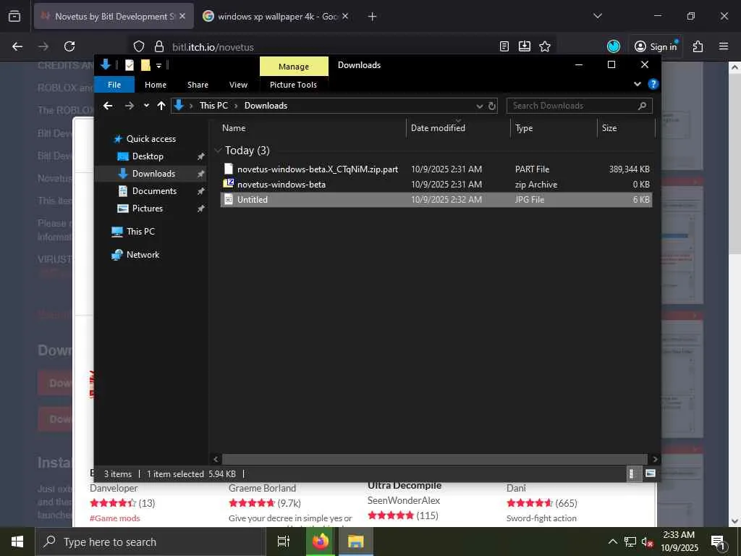Toggle Reader View in Firefox
This screenshot has height=556, width=741.
[504, 46]
